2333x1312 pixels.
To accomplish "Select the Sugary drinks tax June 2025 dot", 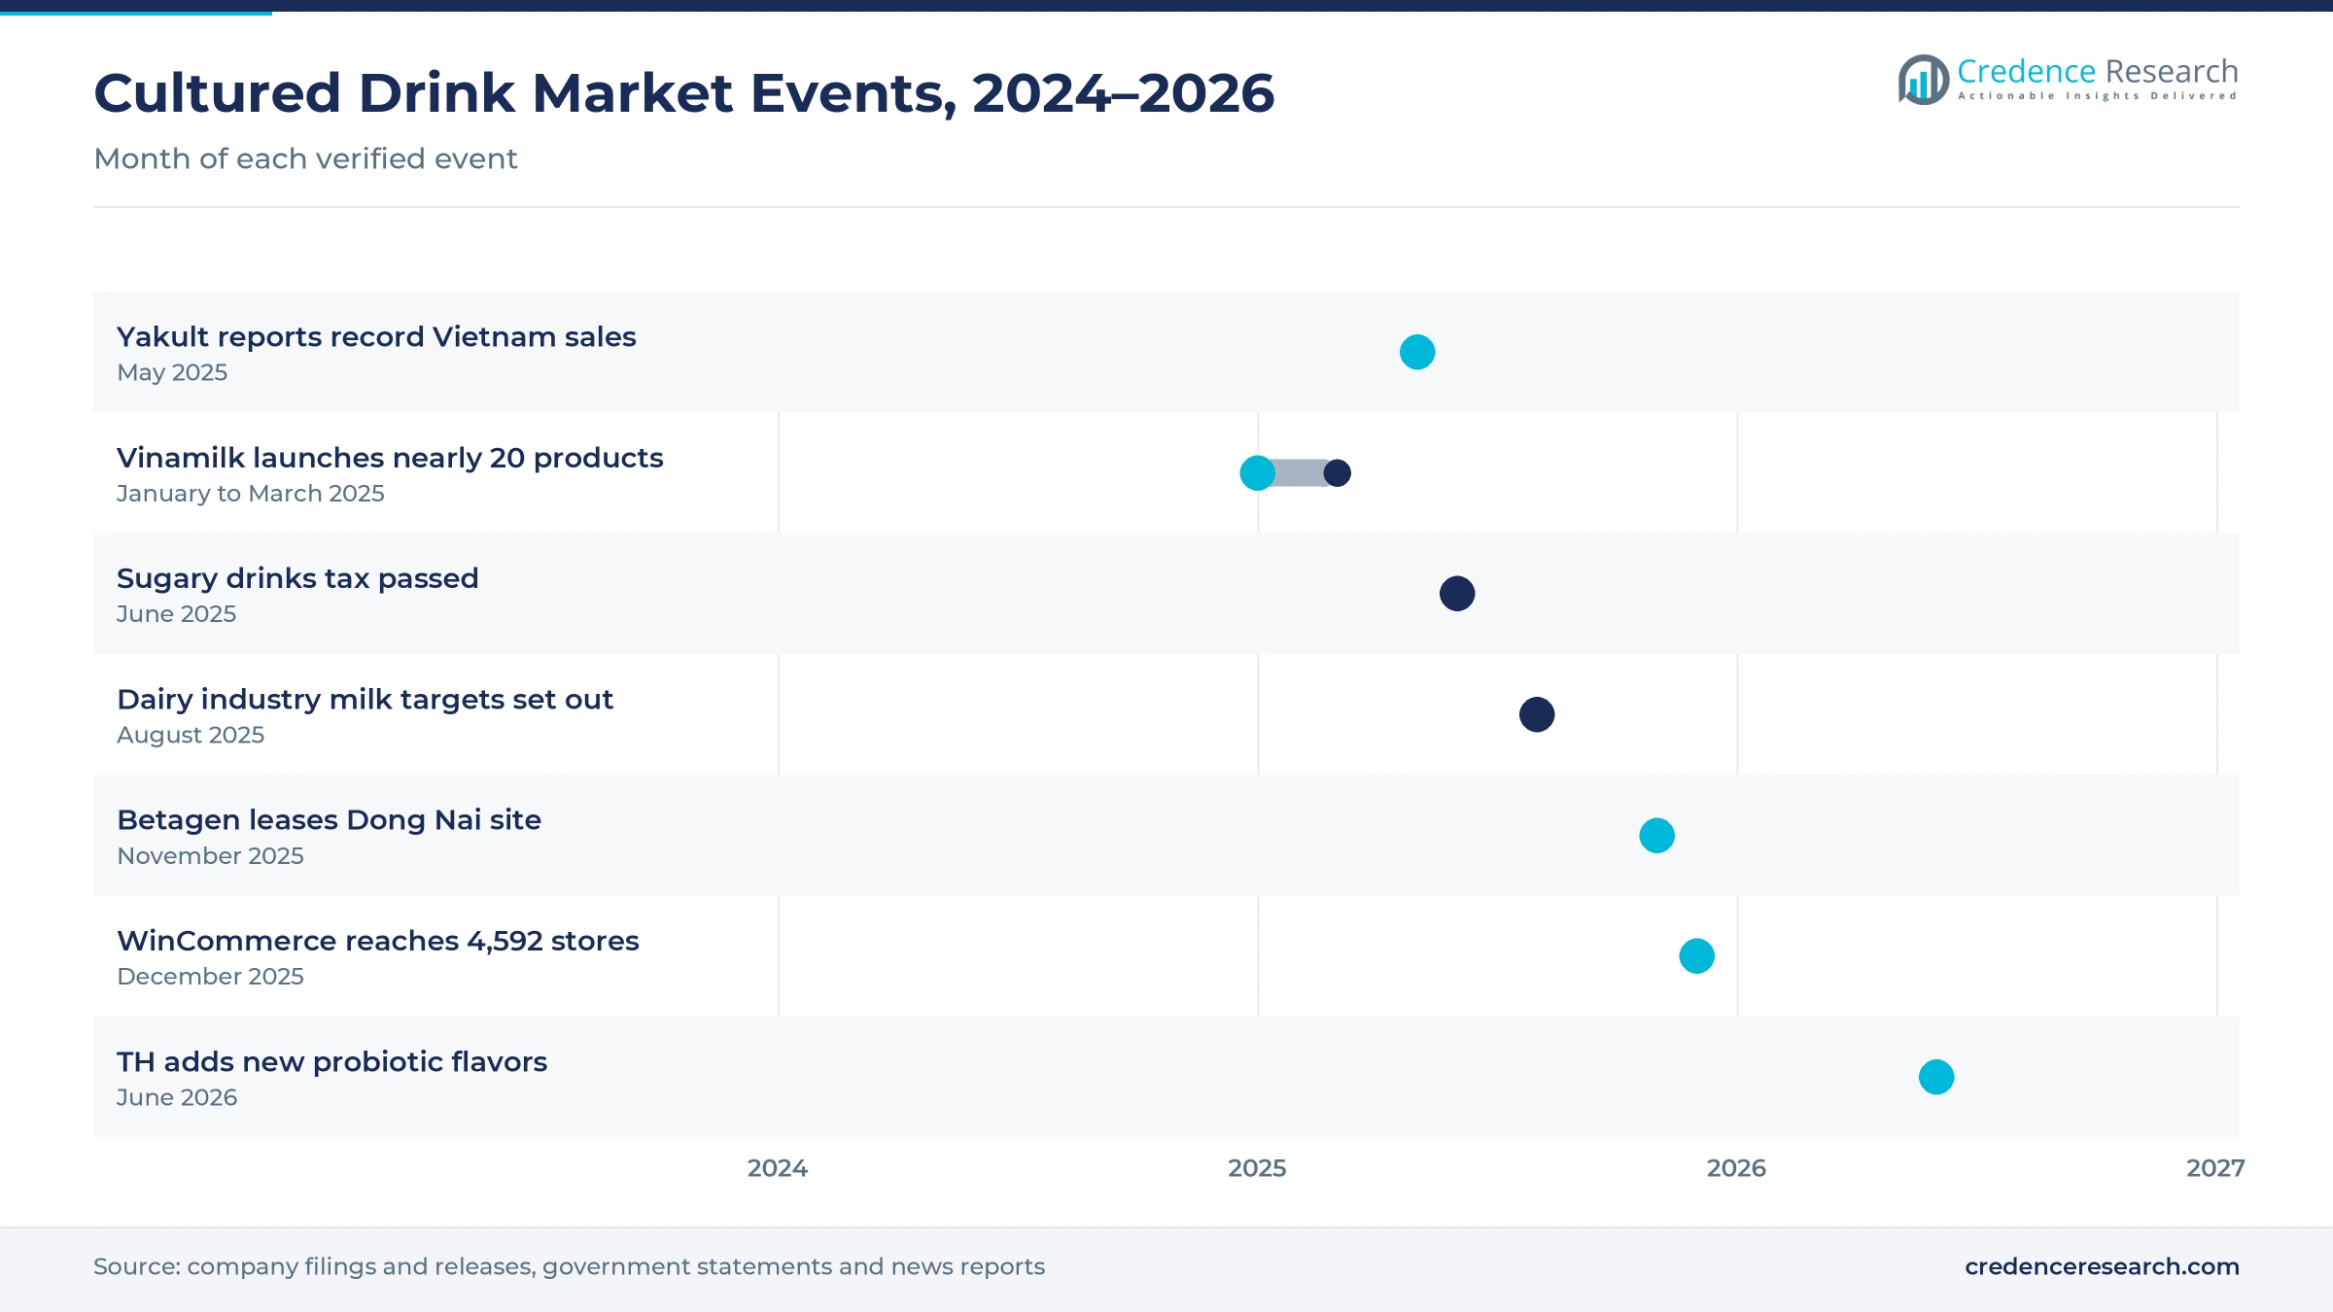I will [1457, 594].
